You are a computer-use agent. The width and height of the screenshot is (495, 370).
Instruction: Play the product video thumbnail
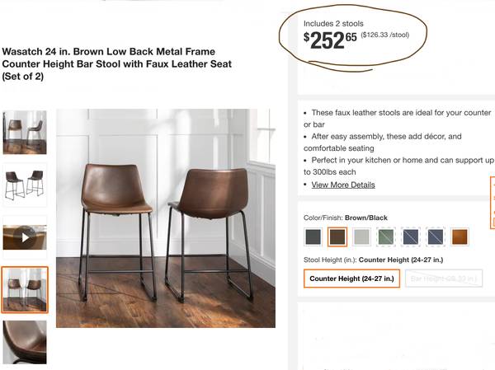(25, 237)
